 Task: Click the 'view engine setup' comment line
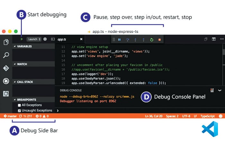click(x=90, y=47)
